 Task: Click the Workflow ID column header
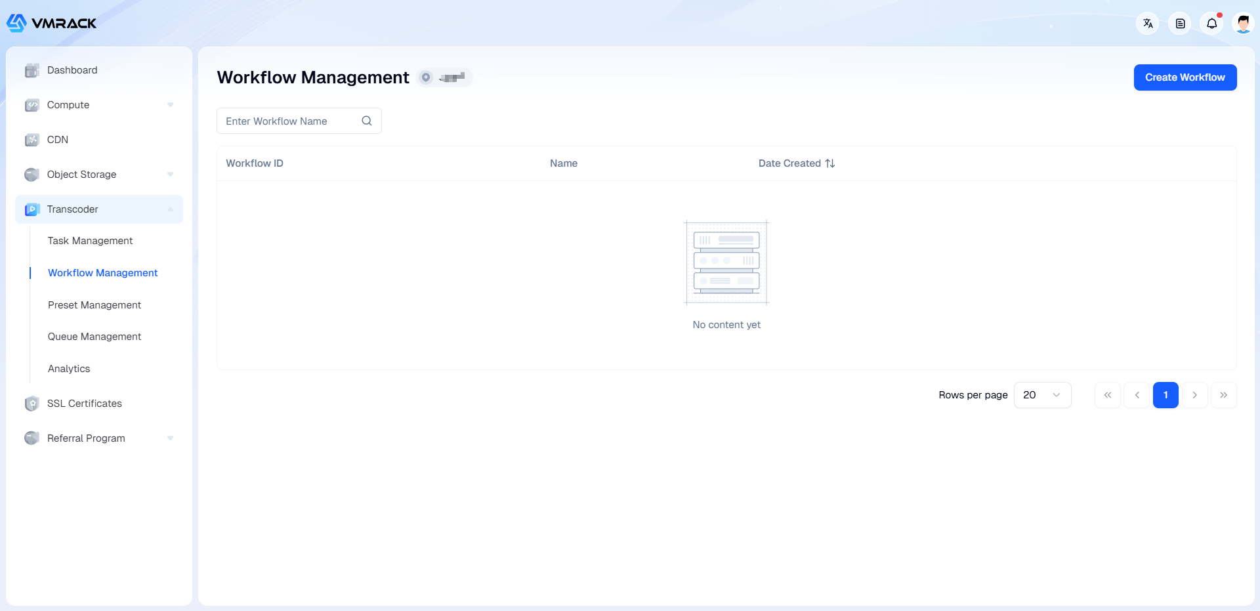point(255,163)
